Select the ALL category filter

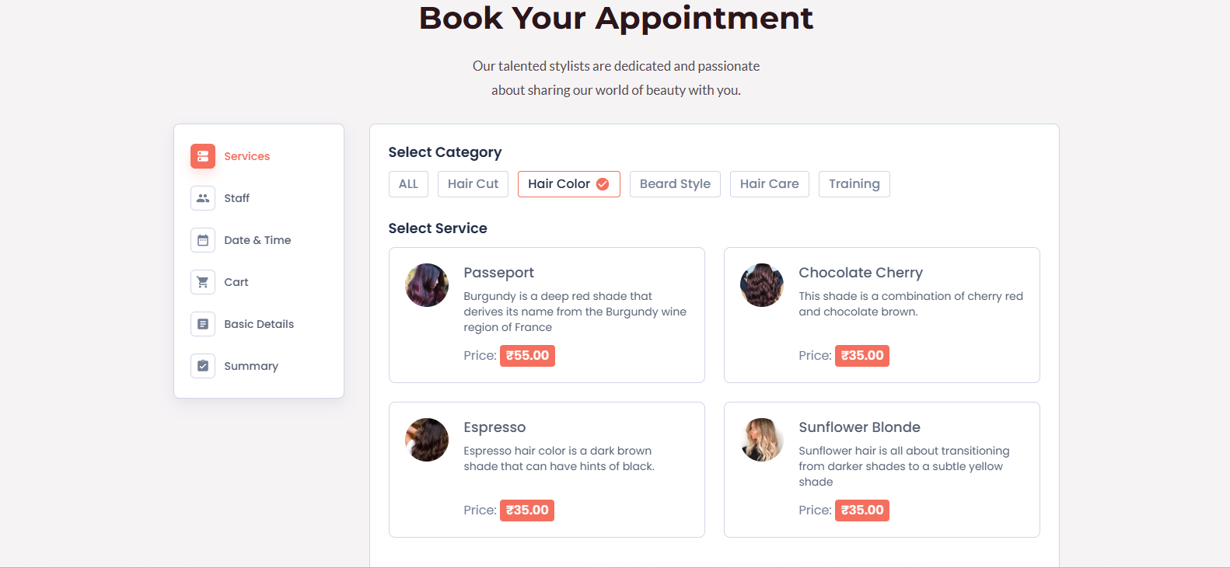408,184
